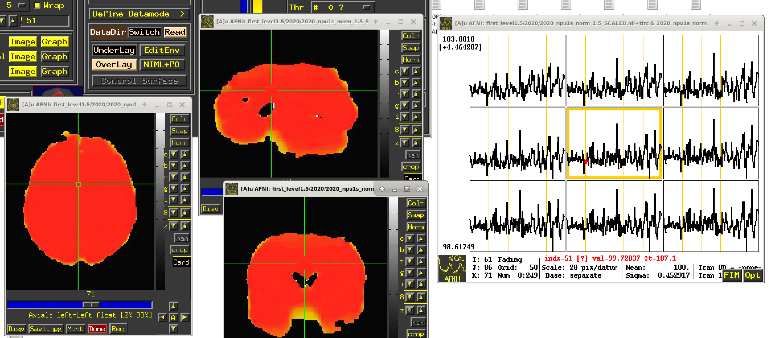Image resolution: width=769 pixels, height=338 pixels.
Task: Click gamma 'g' down arrow in axial window
Action: click(174, 189)
